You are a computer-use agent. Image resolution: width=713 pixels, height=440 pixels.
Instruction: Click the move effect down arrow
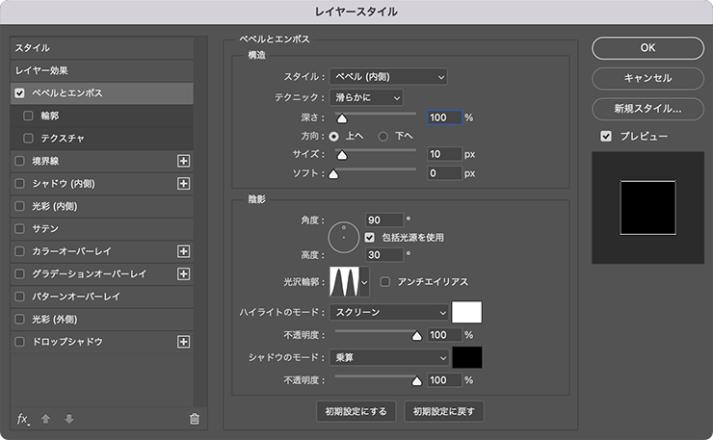(x=67, y=419)
